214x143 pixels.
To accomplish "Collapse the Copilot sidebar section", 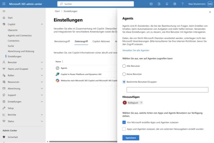I will [x=42, y=24].
